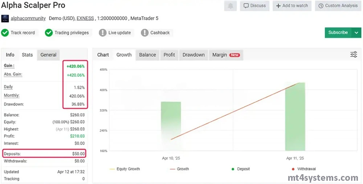The image size is (363, 184).
Task: Toggle the Withdrawal legend red dot
Action: pyautogui.click(x=293, y=169)
